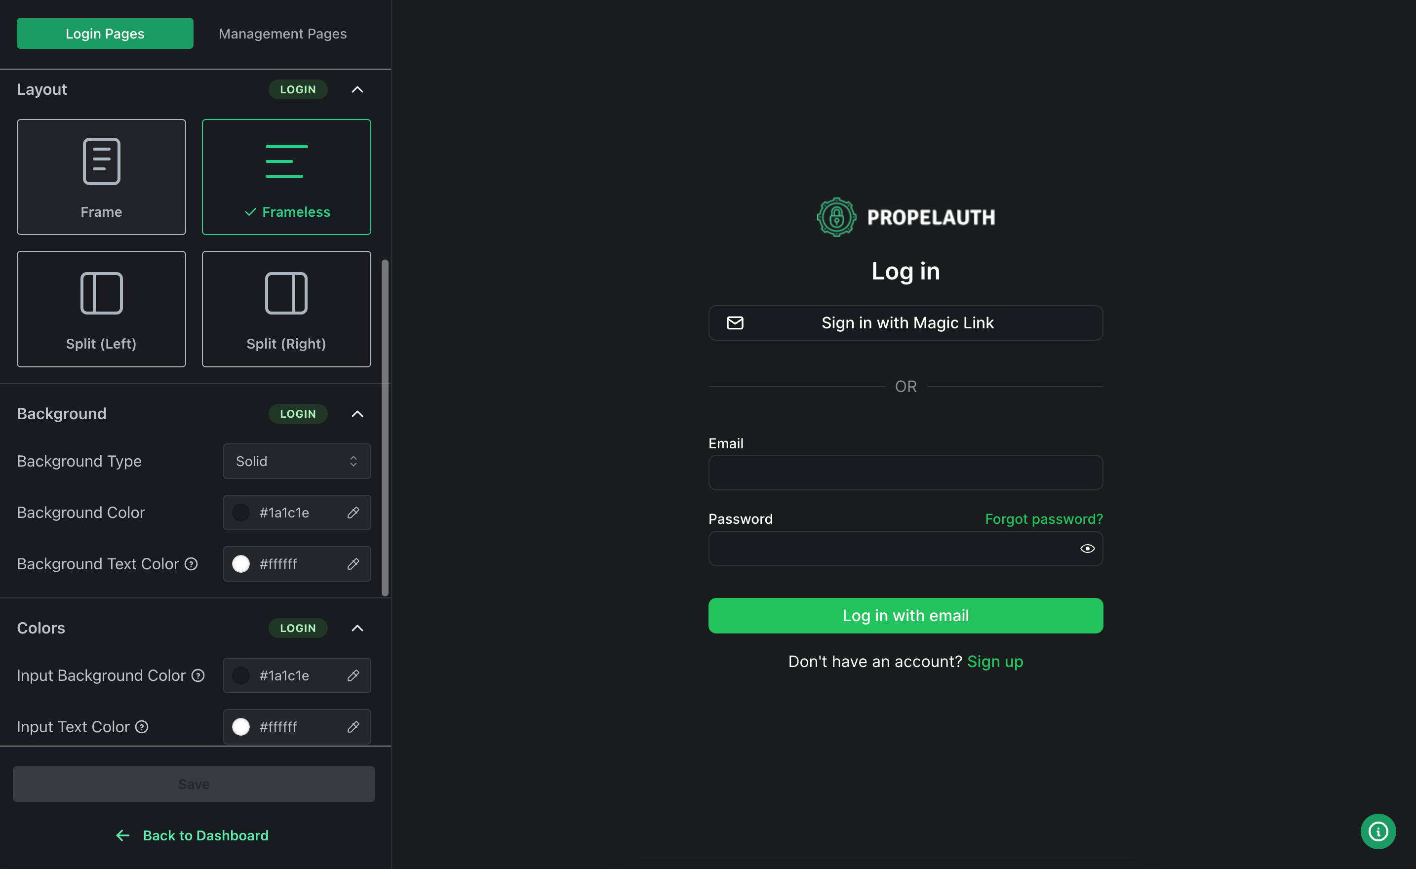
Task: Switch to the Management Pages tab
Action: pos(282,34)
